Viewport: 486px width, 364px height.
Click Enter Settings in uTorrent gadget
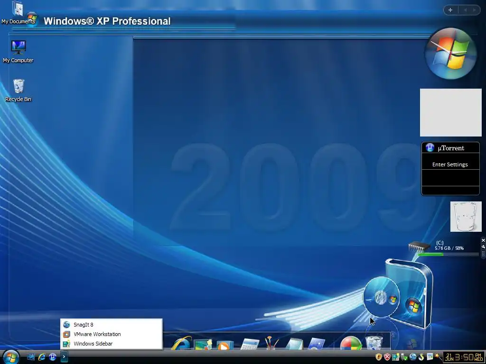450,164
